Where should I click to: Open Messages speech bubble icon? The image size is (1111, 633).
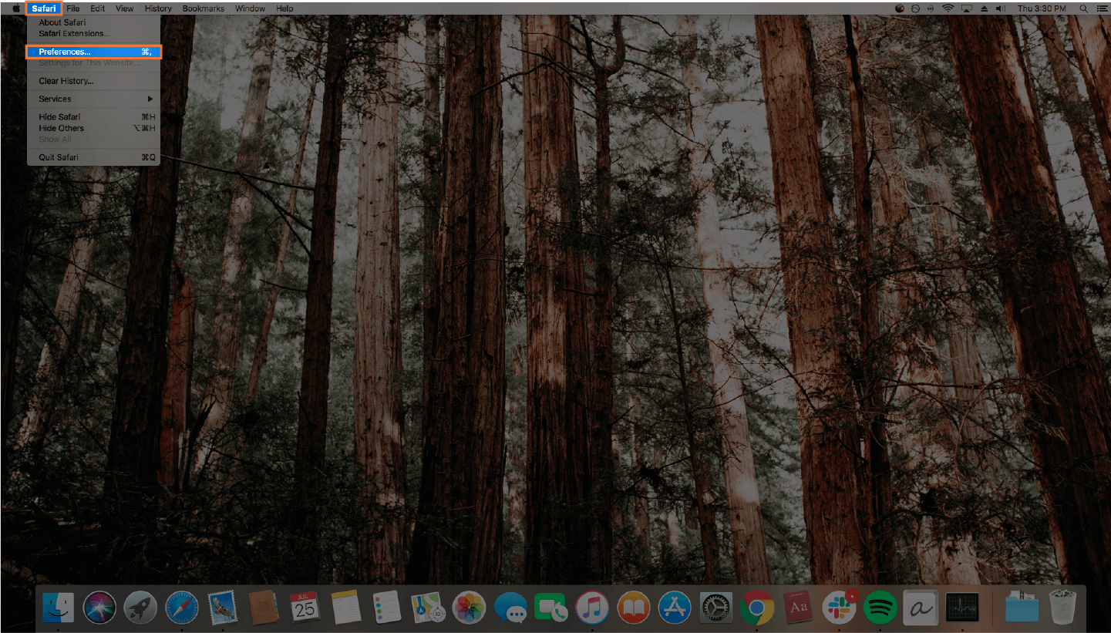coord(510,608)
